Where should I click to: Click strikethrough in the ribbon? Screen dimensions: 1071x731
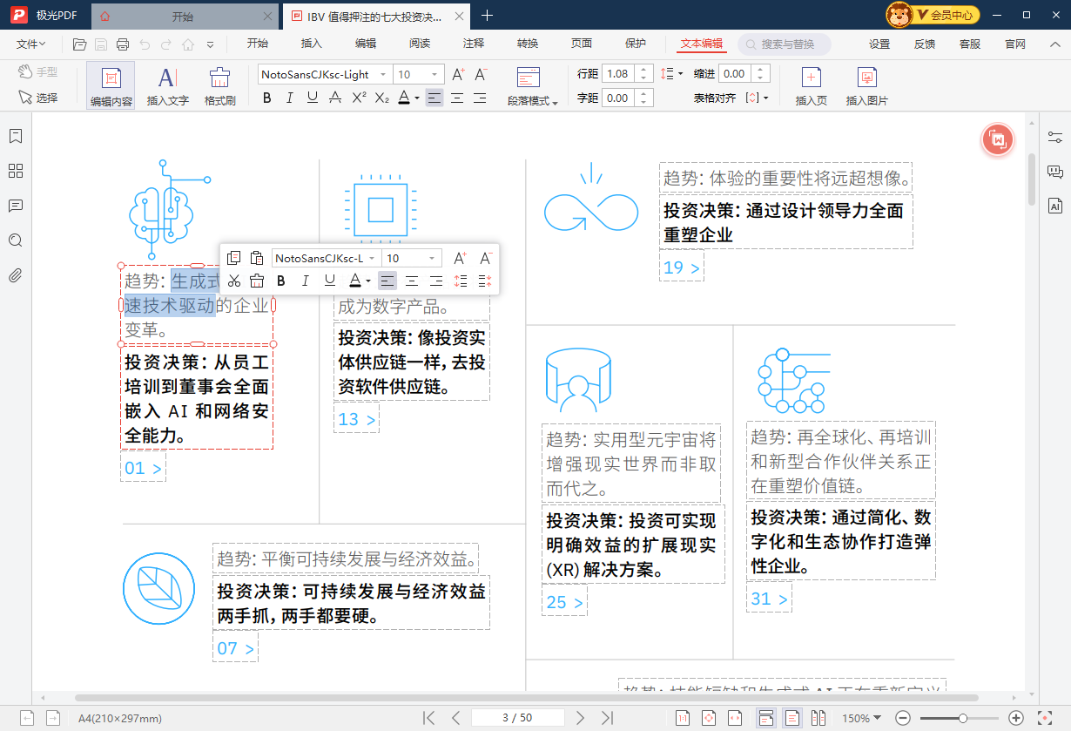tap(335, 98)
